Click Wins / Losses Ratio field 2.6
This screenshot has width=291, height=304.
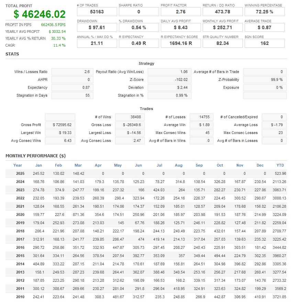point(72,72)
